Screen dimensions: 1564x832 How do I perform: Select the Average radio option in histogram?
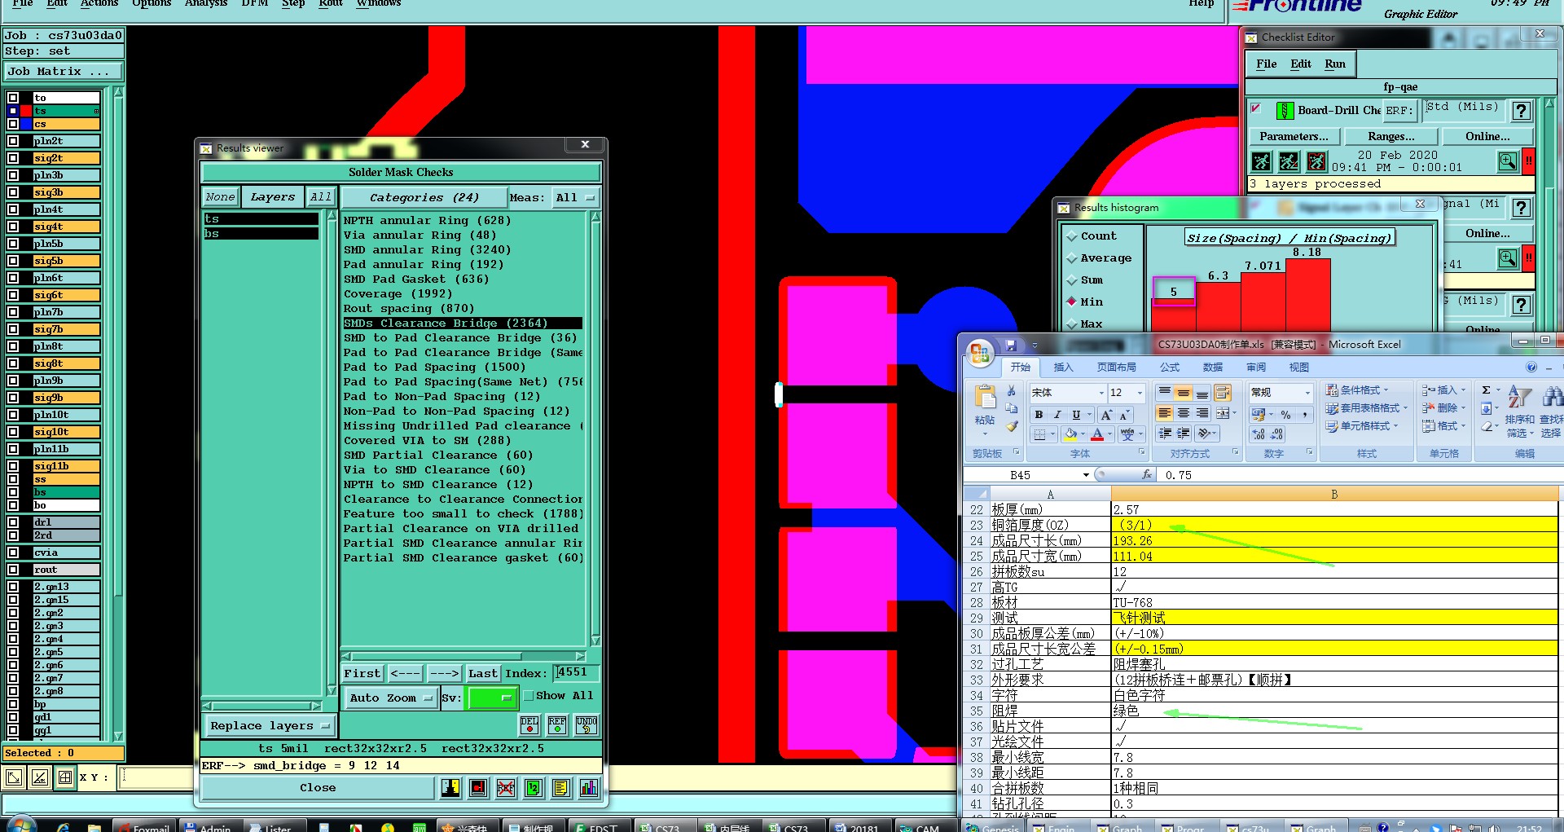click(x=1072, y=258)
